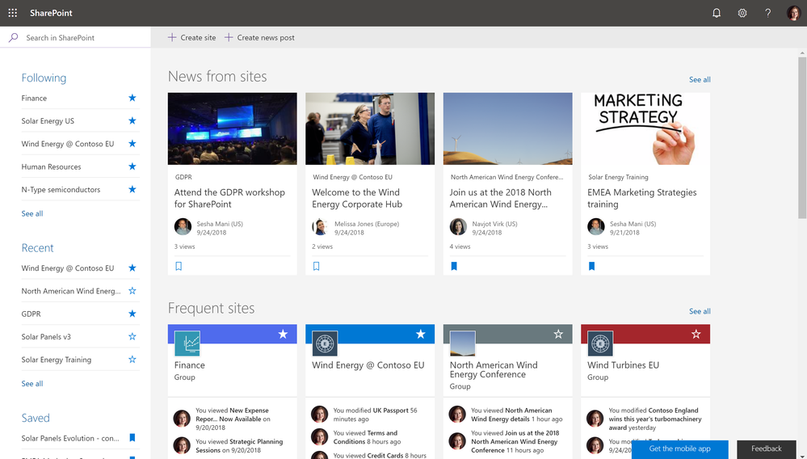Open the notifications bell
The image size is (807, 459).
(717, 13)
